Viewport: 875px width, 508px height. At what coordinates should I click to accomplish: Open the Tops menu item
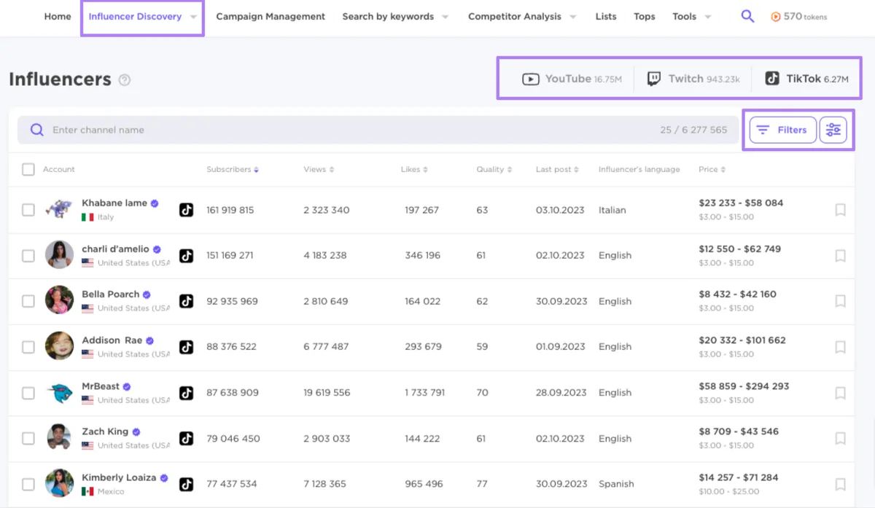point(645,16)
